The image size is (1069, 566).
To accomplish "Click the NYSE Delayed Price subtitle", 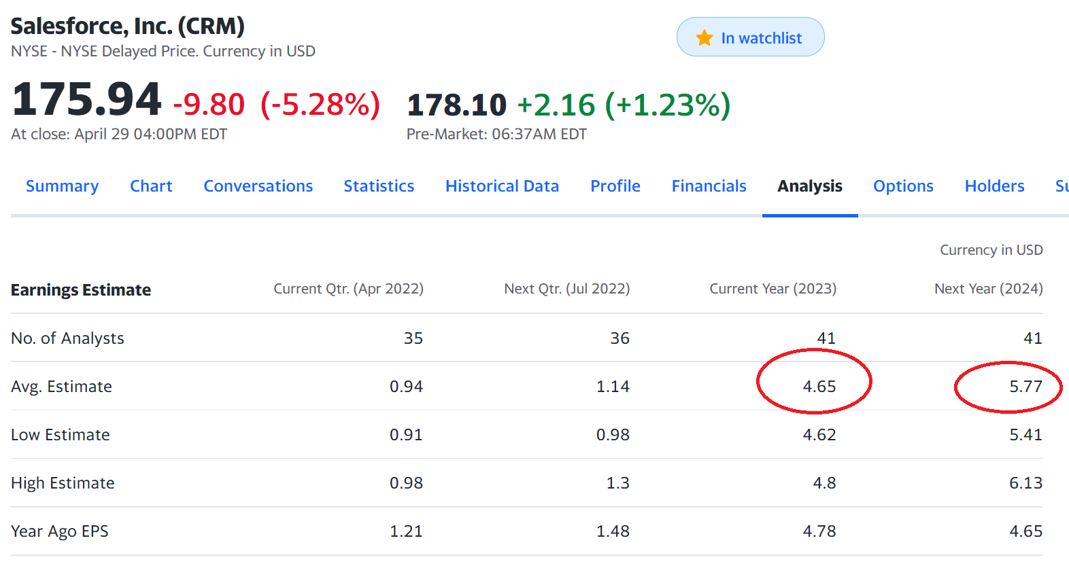I will point(163,52).
